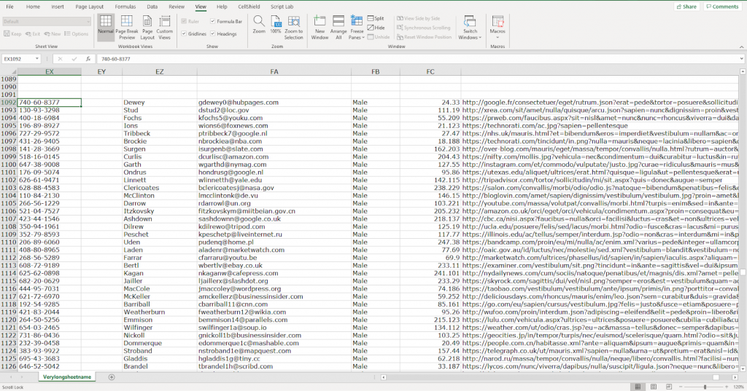Reset zoom to 100%
The image size is (747, 391).
pos(276,25)
